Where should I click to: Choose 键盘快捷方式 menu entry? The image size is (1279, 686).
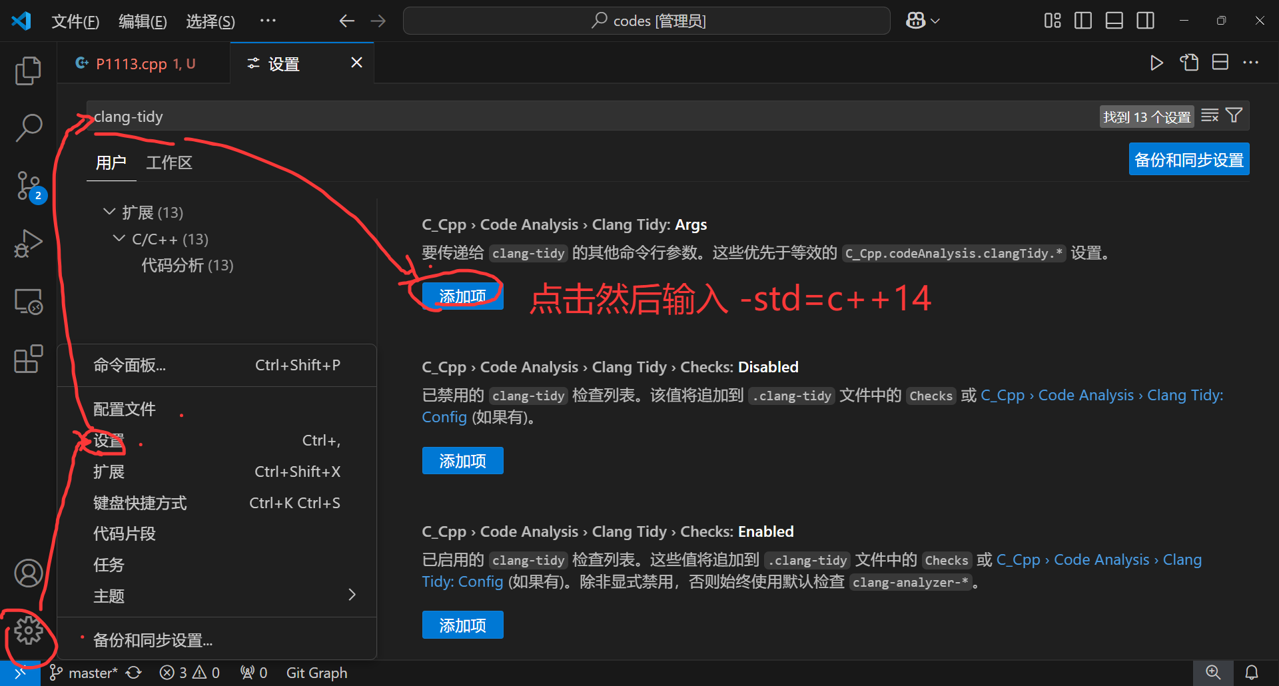tap(216, 503)
